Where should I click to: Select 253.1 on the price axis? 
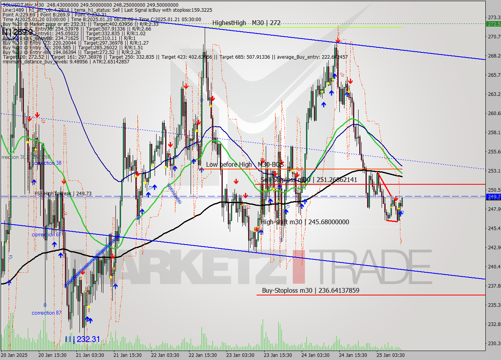(x=494, y=171)
